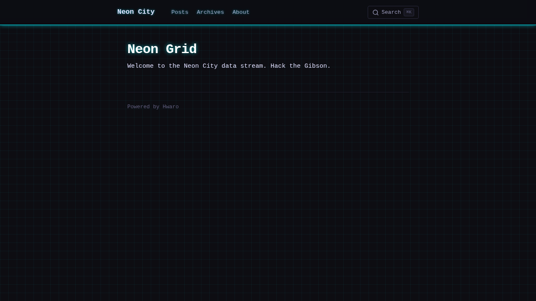Open the Search box
Screen dimensions: 536x301
pos(393,13)
